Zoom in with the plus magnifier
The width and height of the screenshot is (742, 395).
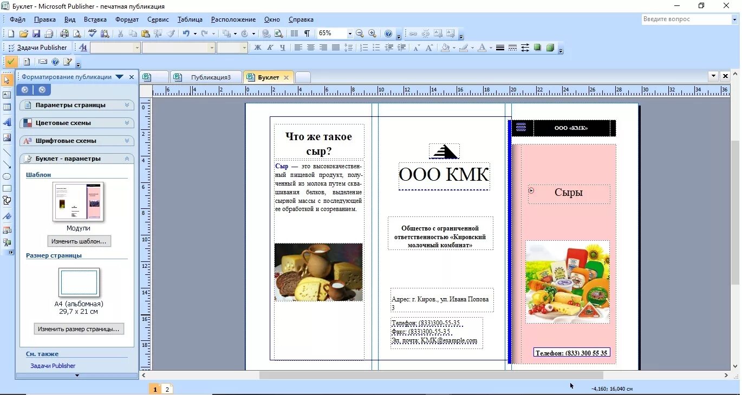point(372,34)
